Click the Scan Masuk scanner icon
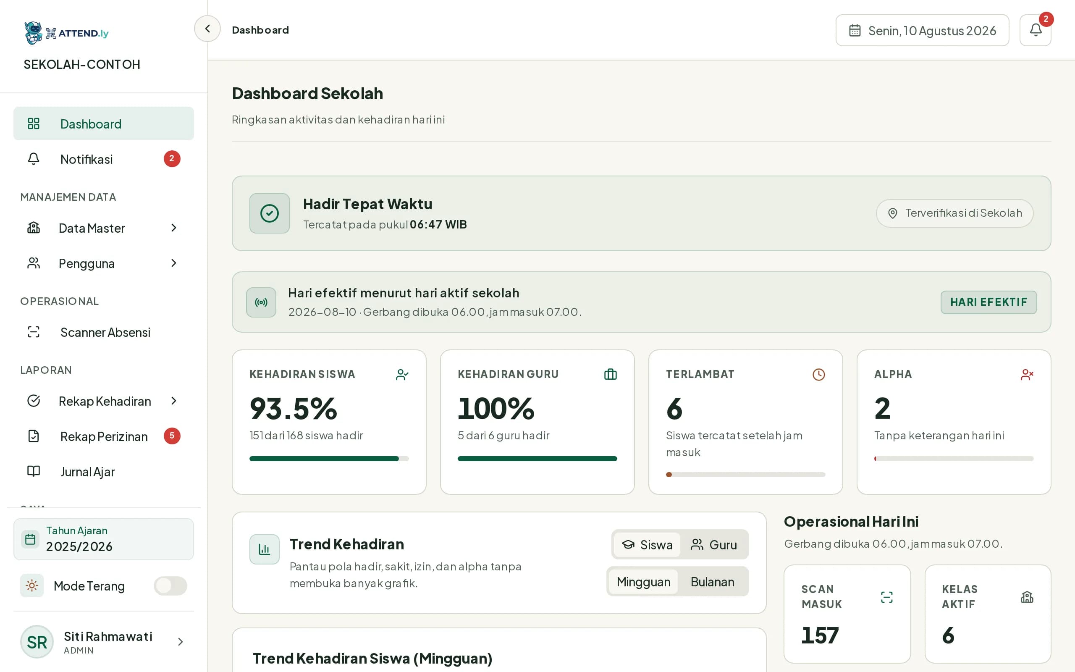 [886, 597]
